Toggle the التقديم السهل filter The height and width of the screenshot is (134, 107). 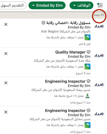pyautogui.click(x=12, y=5)
